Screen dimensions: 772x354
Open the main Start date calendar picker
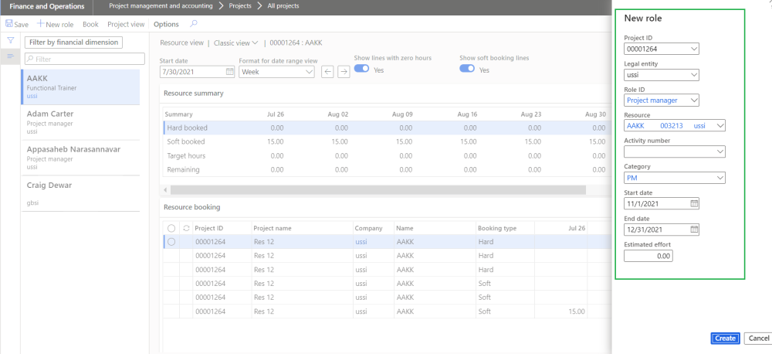pos(229,72)
